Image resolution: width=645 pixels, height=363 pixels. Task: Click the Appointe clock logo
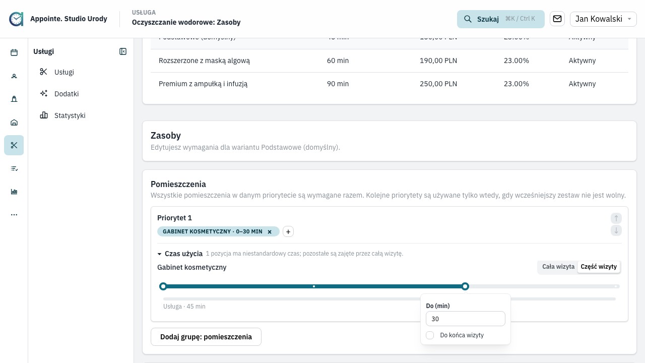click(16, 19)
